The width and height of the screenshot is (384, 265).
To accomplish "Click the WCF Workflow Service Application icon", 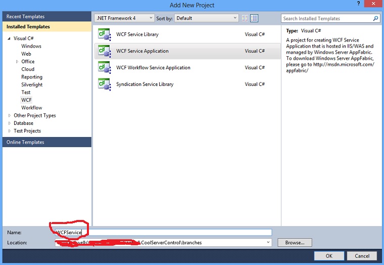I will (x=104, y=68).
